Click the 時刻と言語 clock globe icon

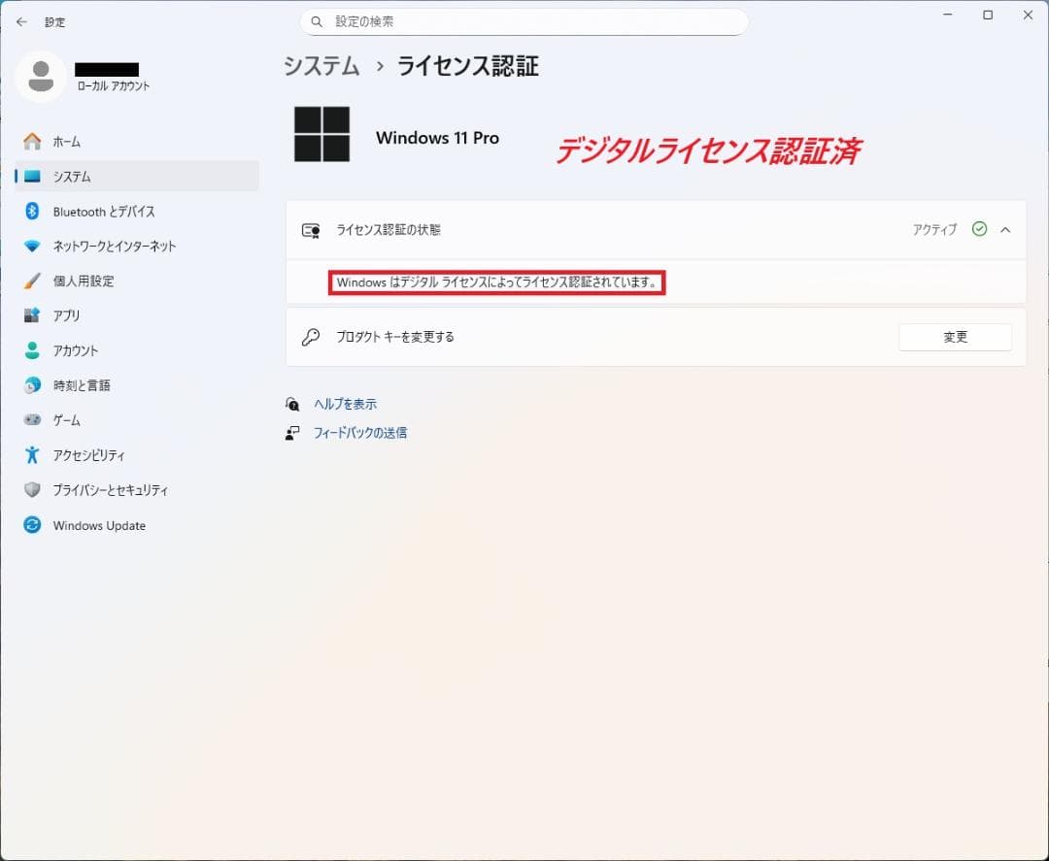point(32,385)
